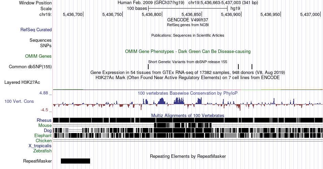Click the 100 bases scale bar
The image size is (323, 169).
[188, 8]
